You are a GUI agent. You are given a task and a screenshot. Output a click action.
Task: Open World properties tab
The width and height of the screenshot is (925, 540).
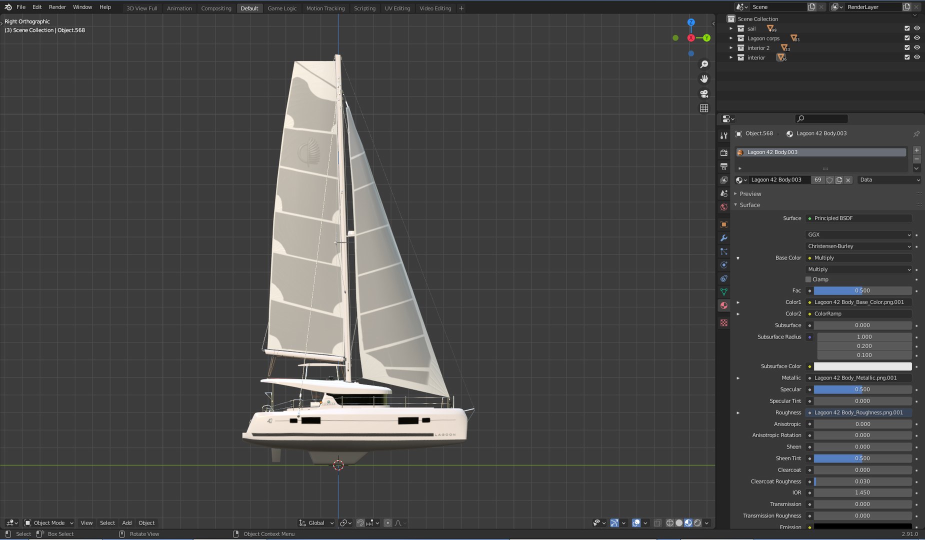pyautogui.click(x=723, y=207)
